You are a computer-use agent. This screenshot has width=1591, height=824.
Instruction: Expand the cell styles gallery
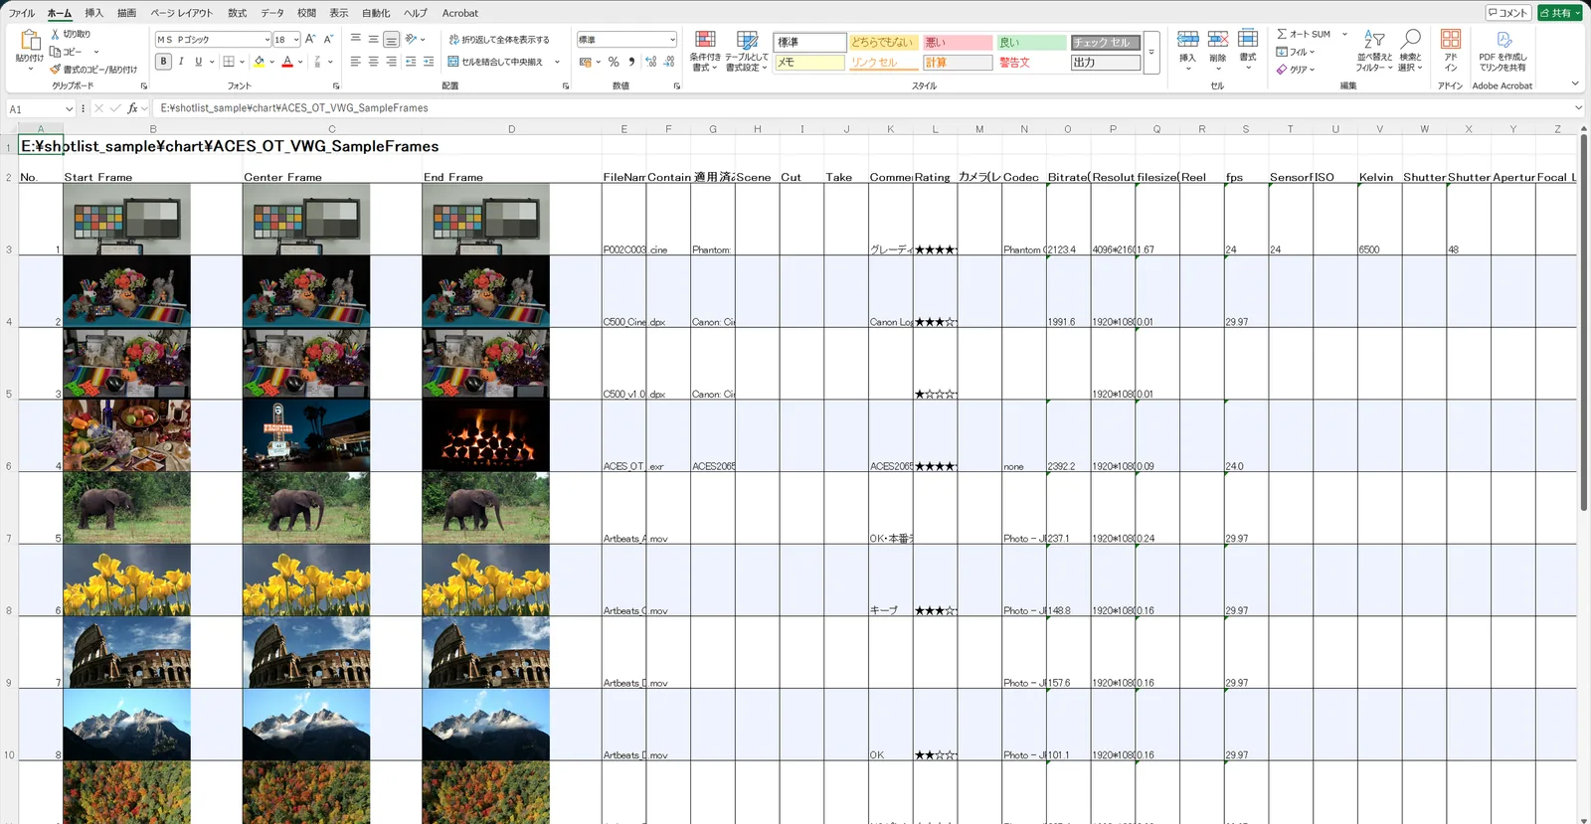1151,52
